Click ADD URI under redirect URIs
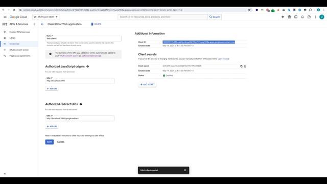327x184 pixels. (52, 126)
